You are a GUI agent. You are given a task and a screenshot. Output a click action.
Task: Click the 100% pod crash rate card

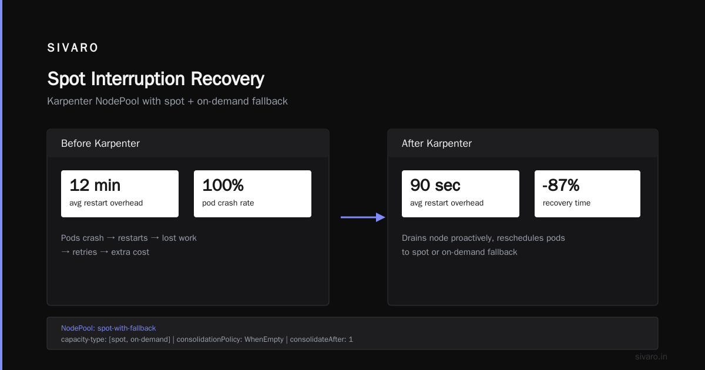(253, 194)
